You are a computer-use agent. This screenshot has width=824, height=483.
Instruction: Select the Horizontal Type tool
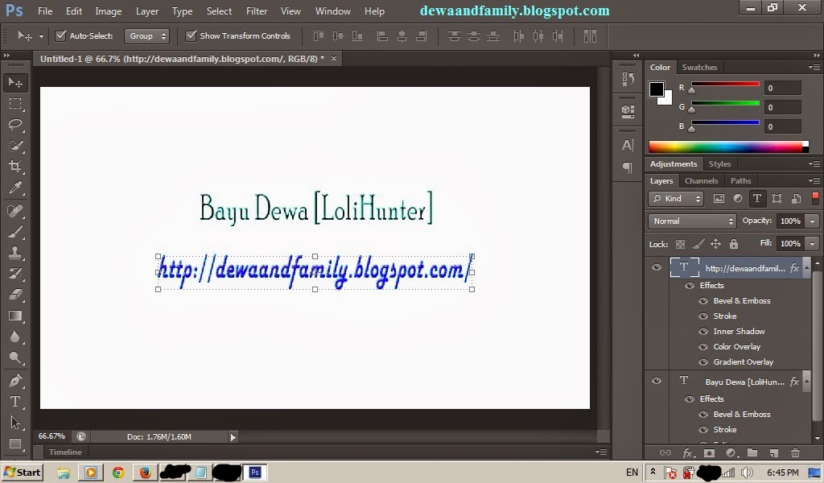[x=15, y=402]
